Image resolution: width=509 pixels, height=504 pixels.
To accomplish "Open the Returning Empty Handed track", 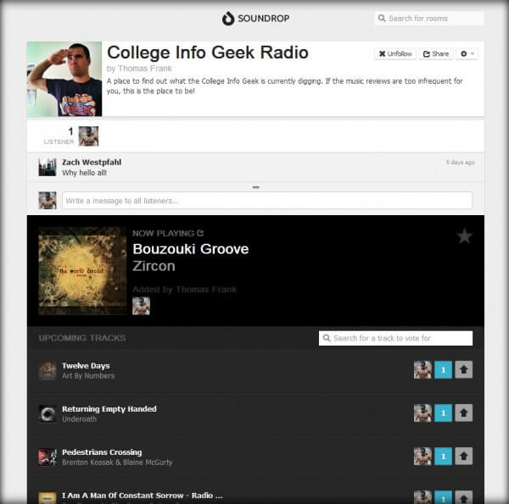I will tap(109, 409).
